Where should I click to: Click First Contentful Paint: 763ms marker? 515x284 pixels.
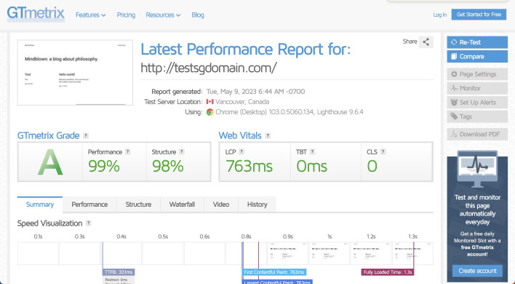tap(274, 272)
